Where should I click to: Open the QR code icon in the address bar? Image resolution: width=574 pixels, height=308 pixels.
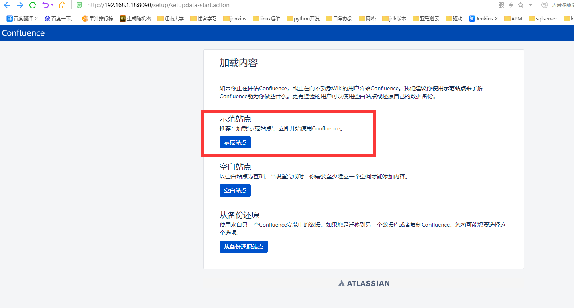click(501, 5)
